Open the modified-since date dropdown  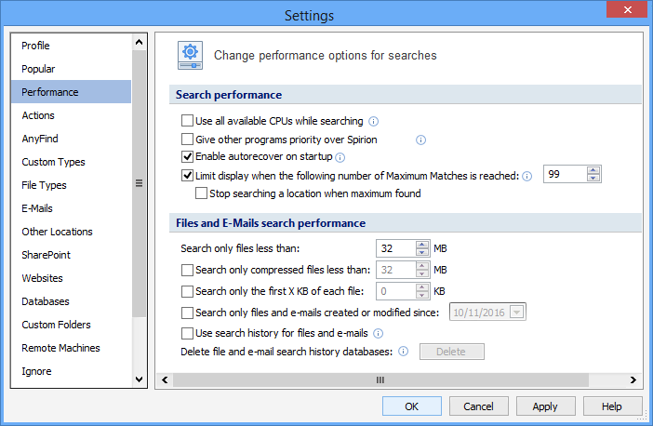pos(518,313)
